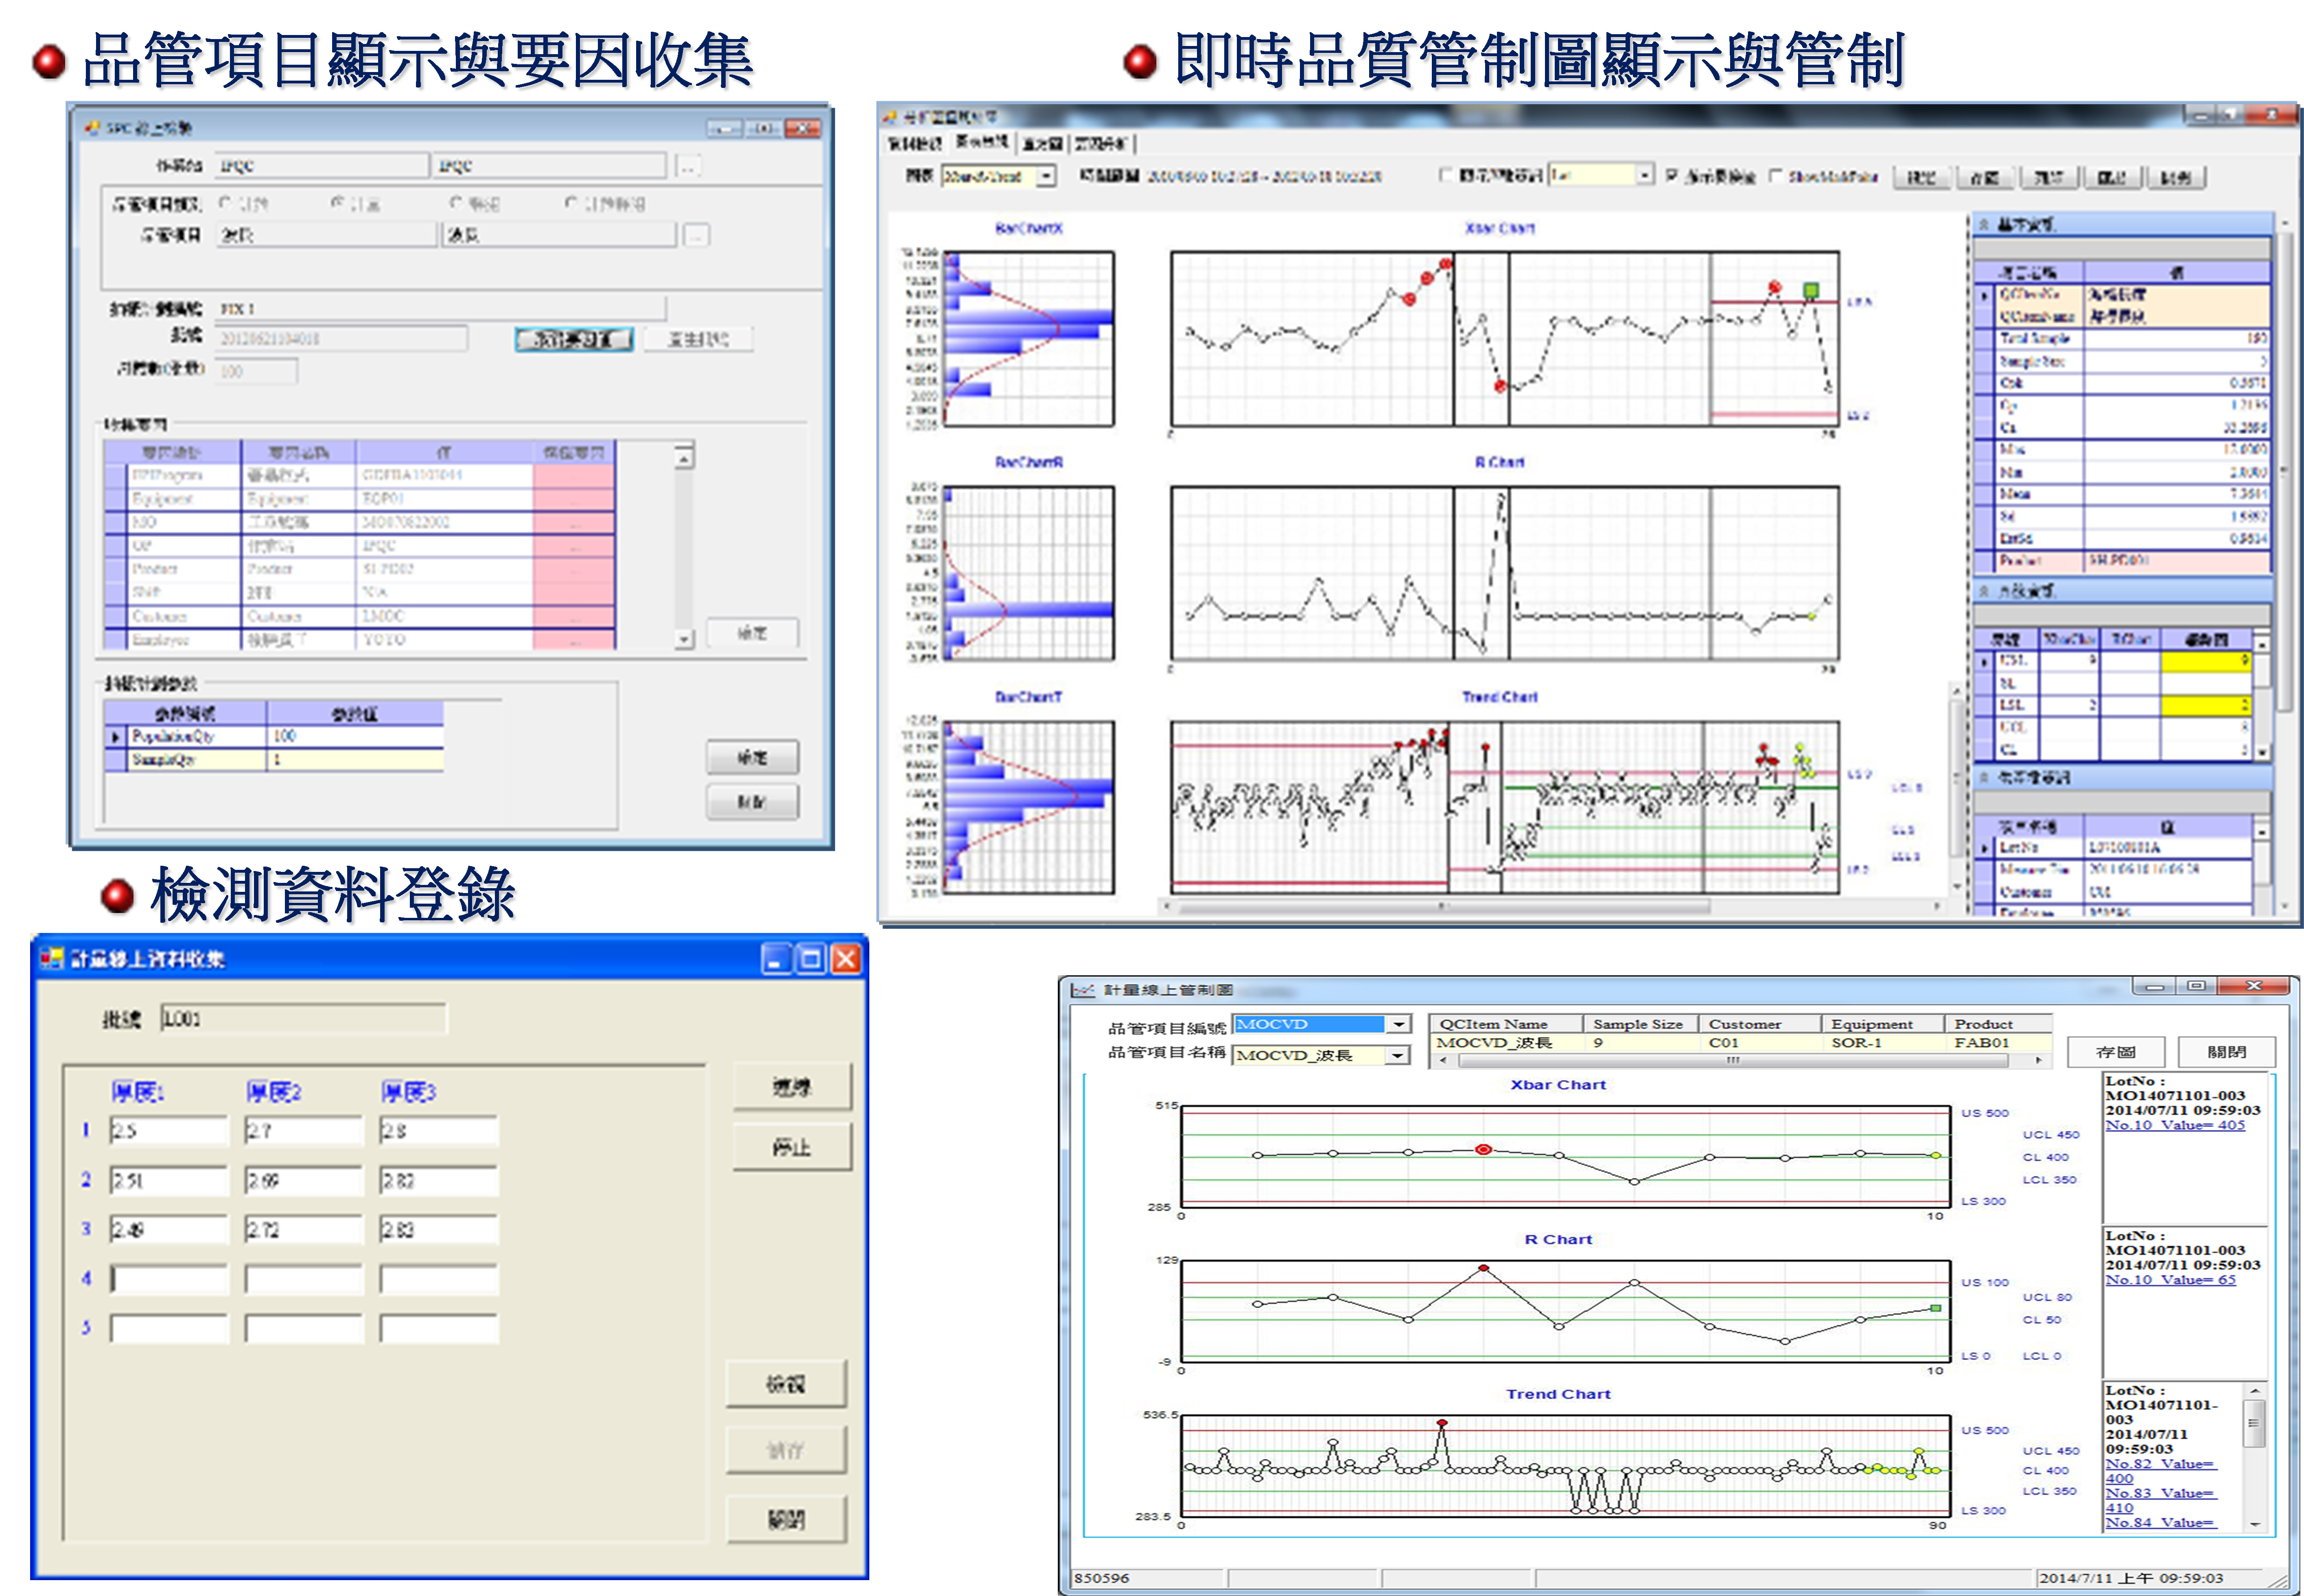This screenshot has height=1596, width=2304.
Task: Click the SPC window title bar icon
Action: click(92, 128)
